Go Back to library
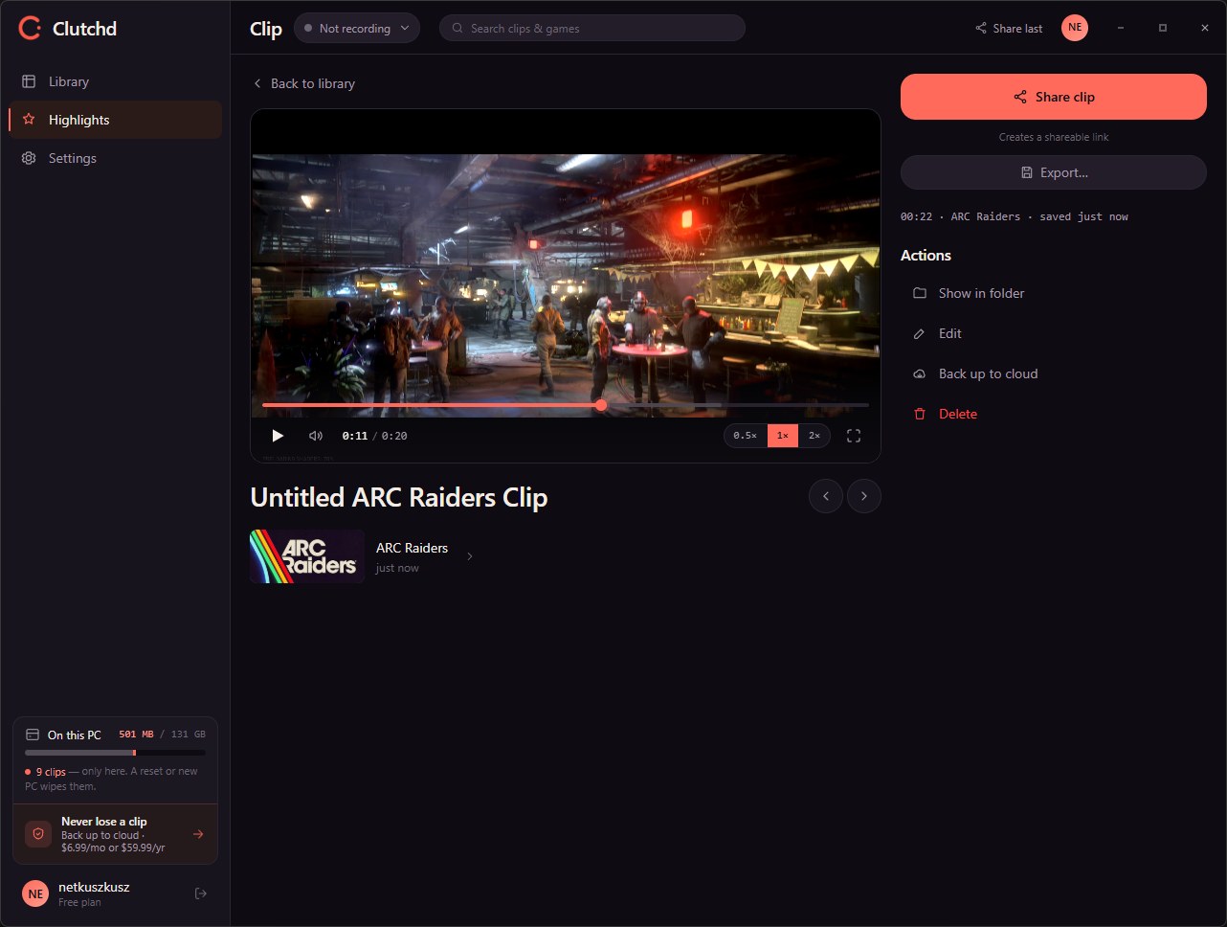The width and height of the screenshot is (1227, 927). [303, 83]
